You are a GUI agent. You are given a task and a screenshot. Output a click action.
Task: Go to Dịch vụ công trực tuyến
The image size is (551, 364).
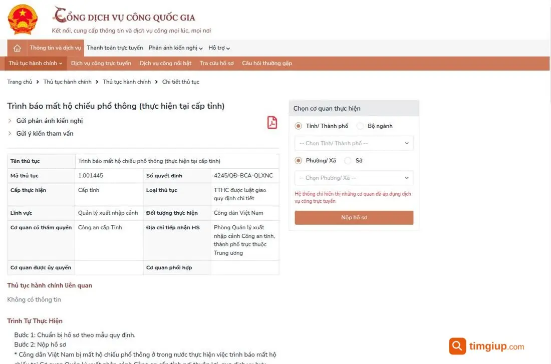coord(101,63)
